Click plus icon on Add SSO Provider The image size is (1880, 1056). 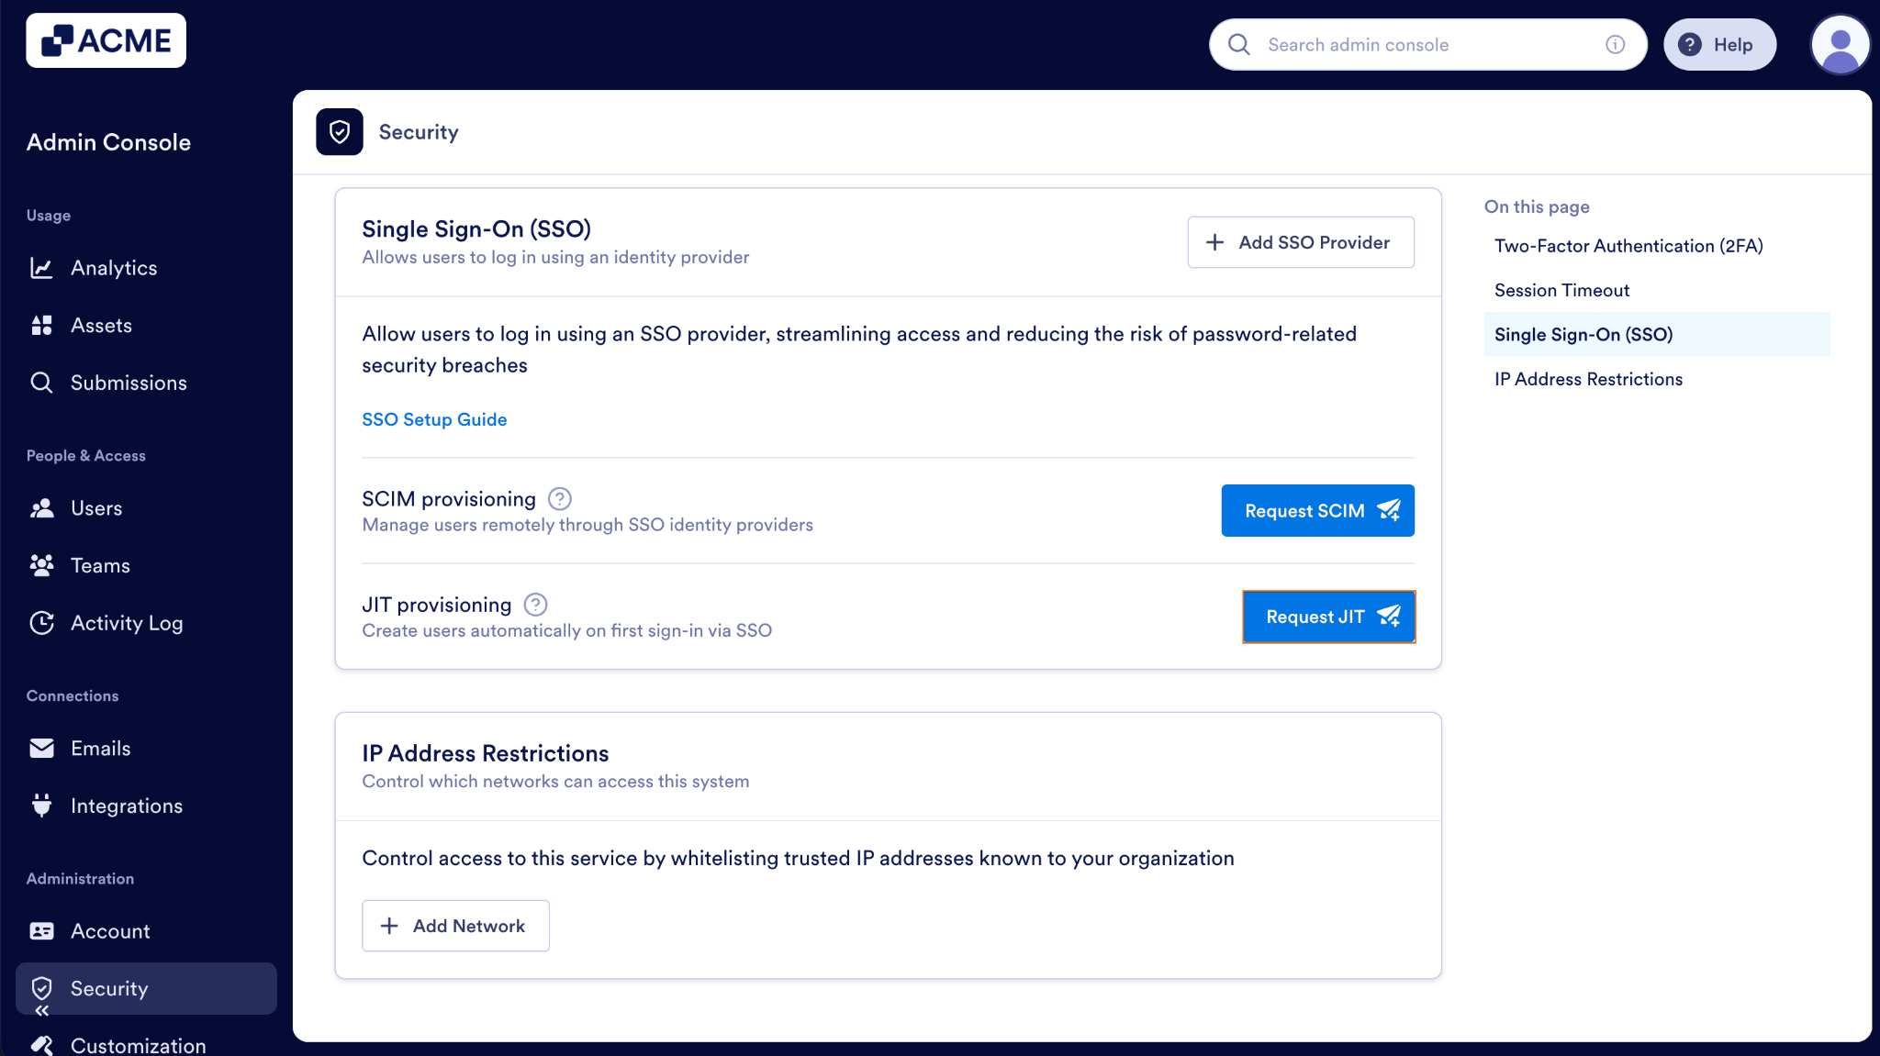1214,242
